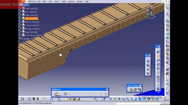Click the Offset Constraint icon
Viewport: 188px width, 105px height.
click(x=158, y=60)
